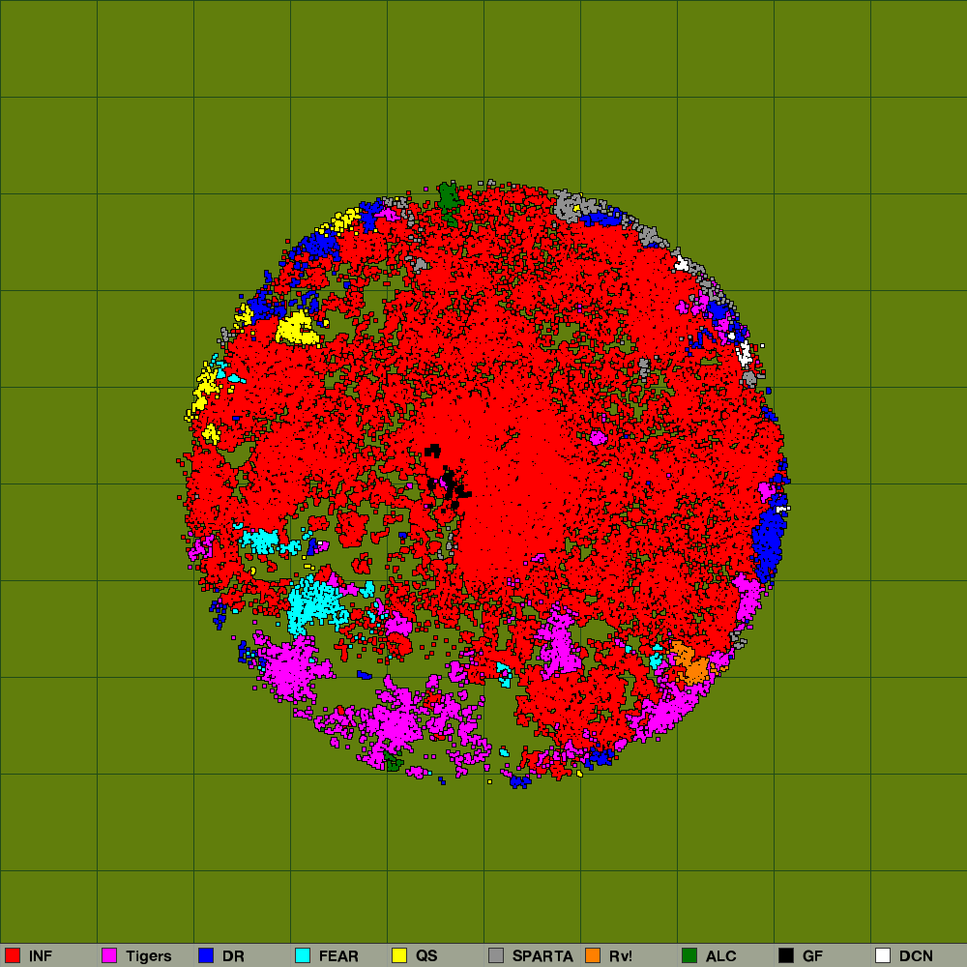Select the Rv! legend label
The height and width of the screenshot is (967, 967).
[x=621, y=956]
